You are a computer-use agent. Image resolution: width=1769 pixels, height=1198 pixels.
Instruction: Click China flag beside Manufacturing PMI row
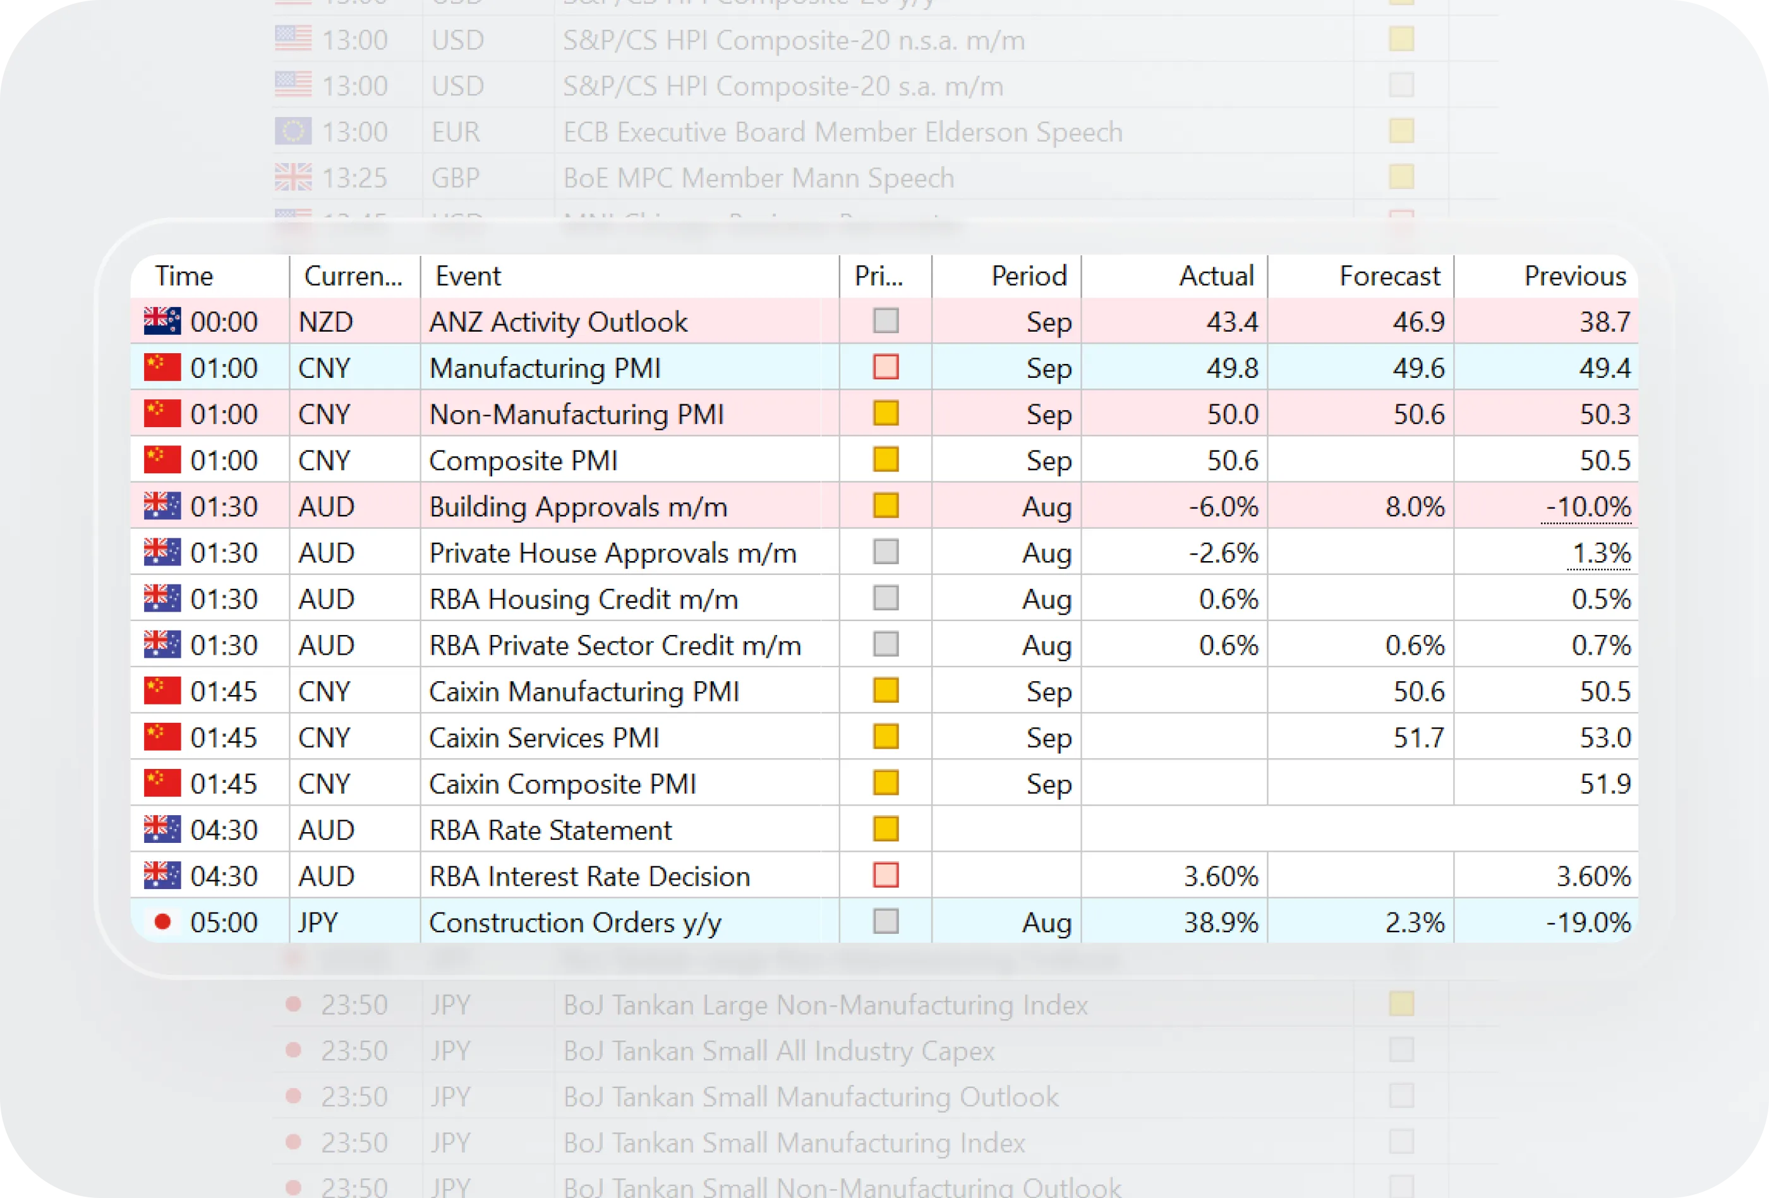point(162,368)
